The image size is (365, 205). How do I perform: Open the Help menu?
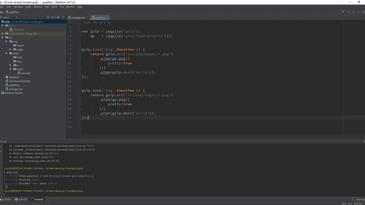point(80,7)
